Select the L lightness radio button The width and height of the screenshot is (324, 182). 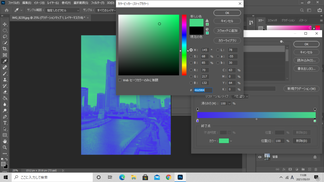(218, 50)
